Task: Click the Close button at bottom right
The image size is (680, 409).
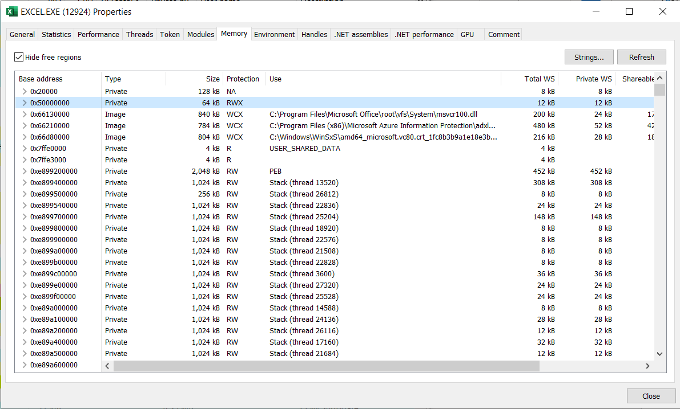Action: click(650, 396)
